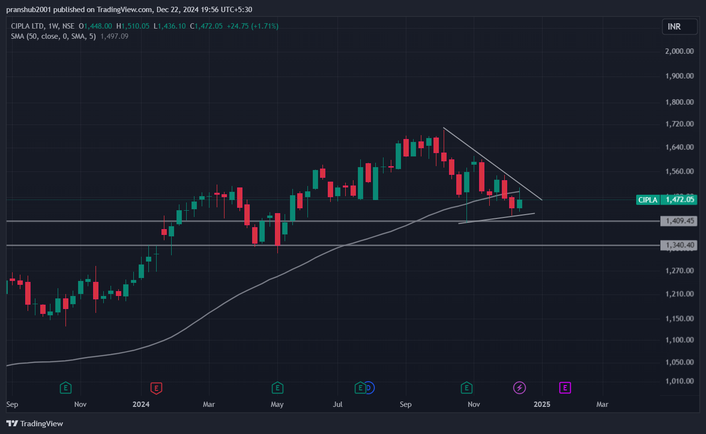This screenshot has width=706, height=434.
Task: Click the 1,900.00 price axis label
Action: point(679,76)
